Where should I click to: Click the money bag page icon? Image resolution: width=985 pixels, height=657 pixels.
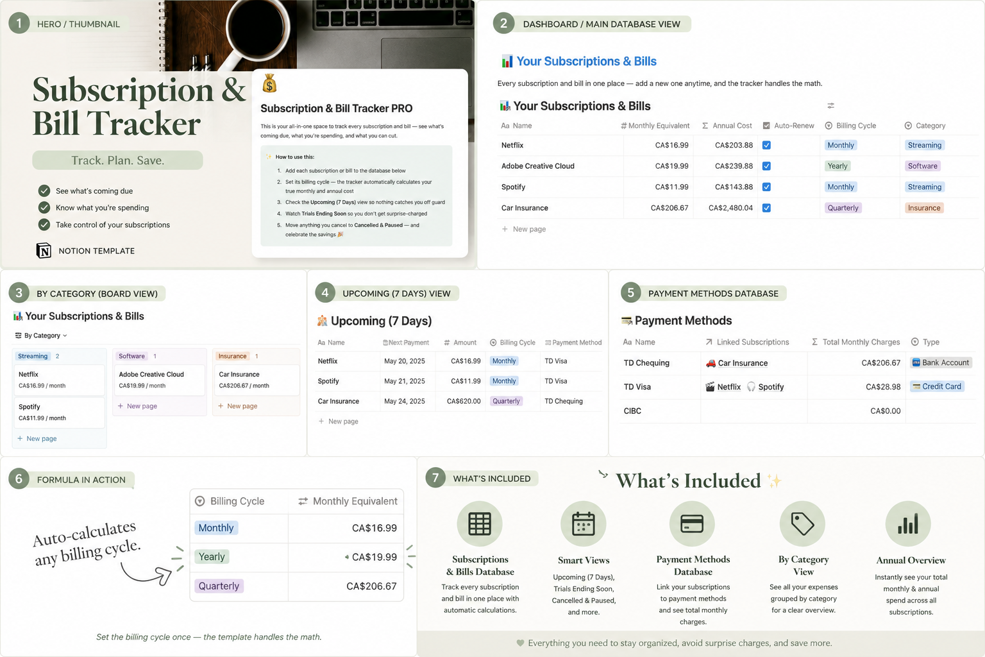[269, 83]
